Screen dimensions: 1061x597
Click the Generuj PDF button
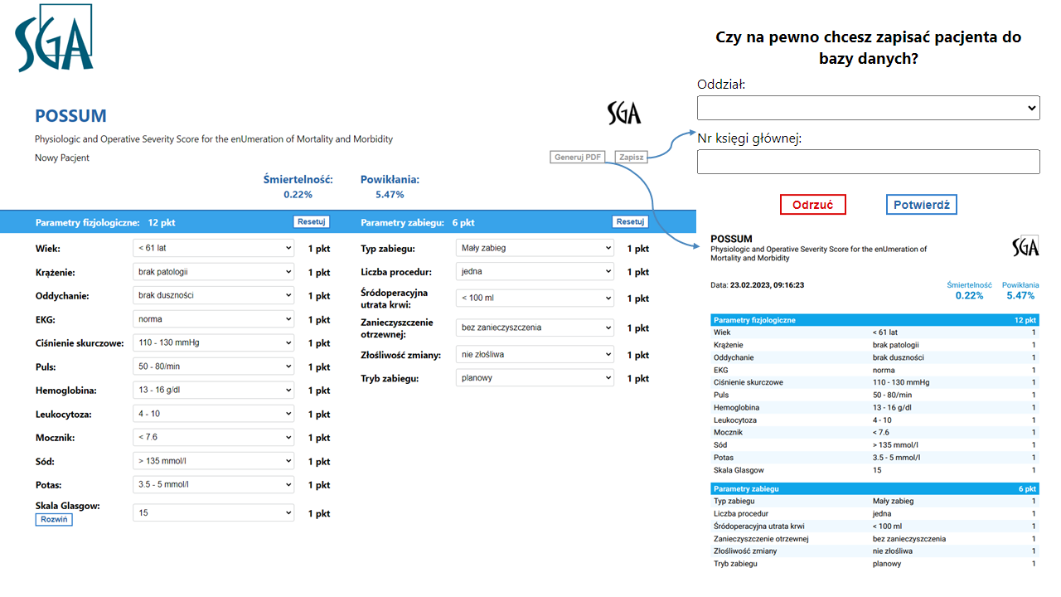[x=579, y=158]
